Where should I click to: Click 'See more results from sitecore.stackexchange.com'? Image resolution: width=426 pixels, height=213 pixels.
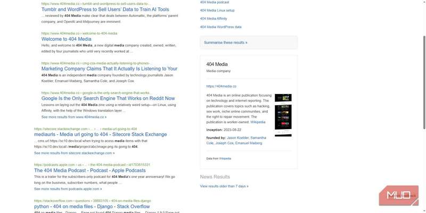click(x=74, y=153)
